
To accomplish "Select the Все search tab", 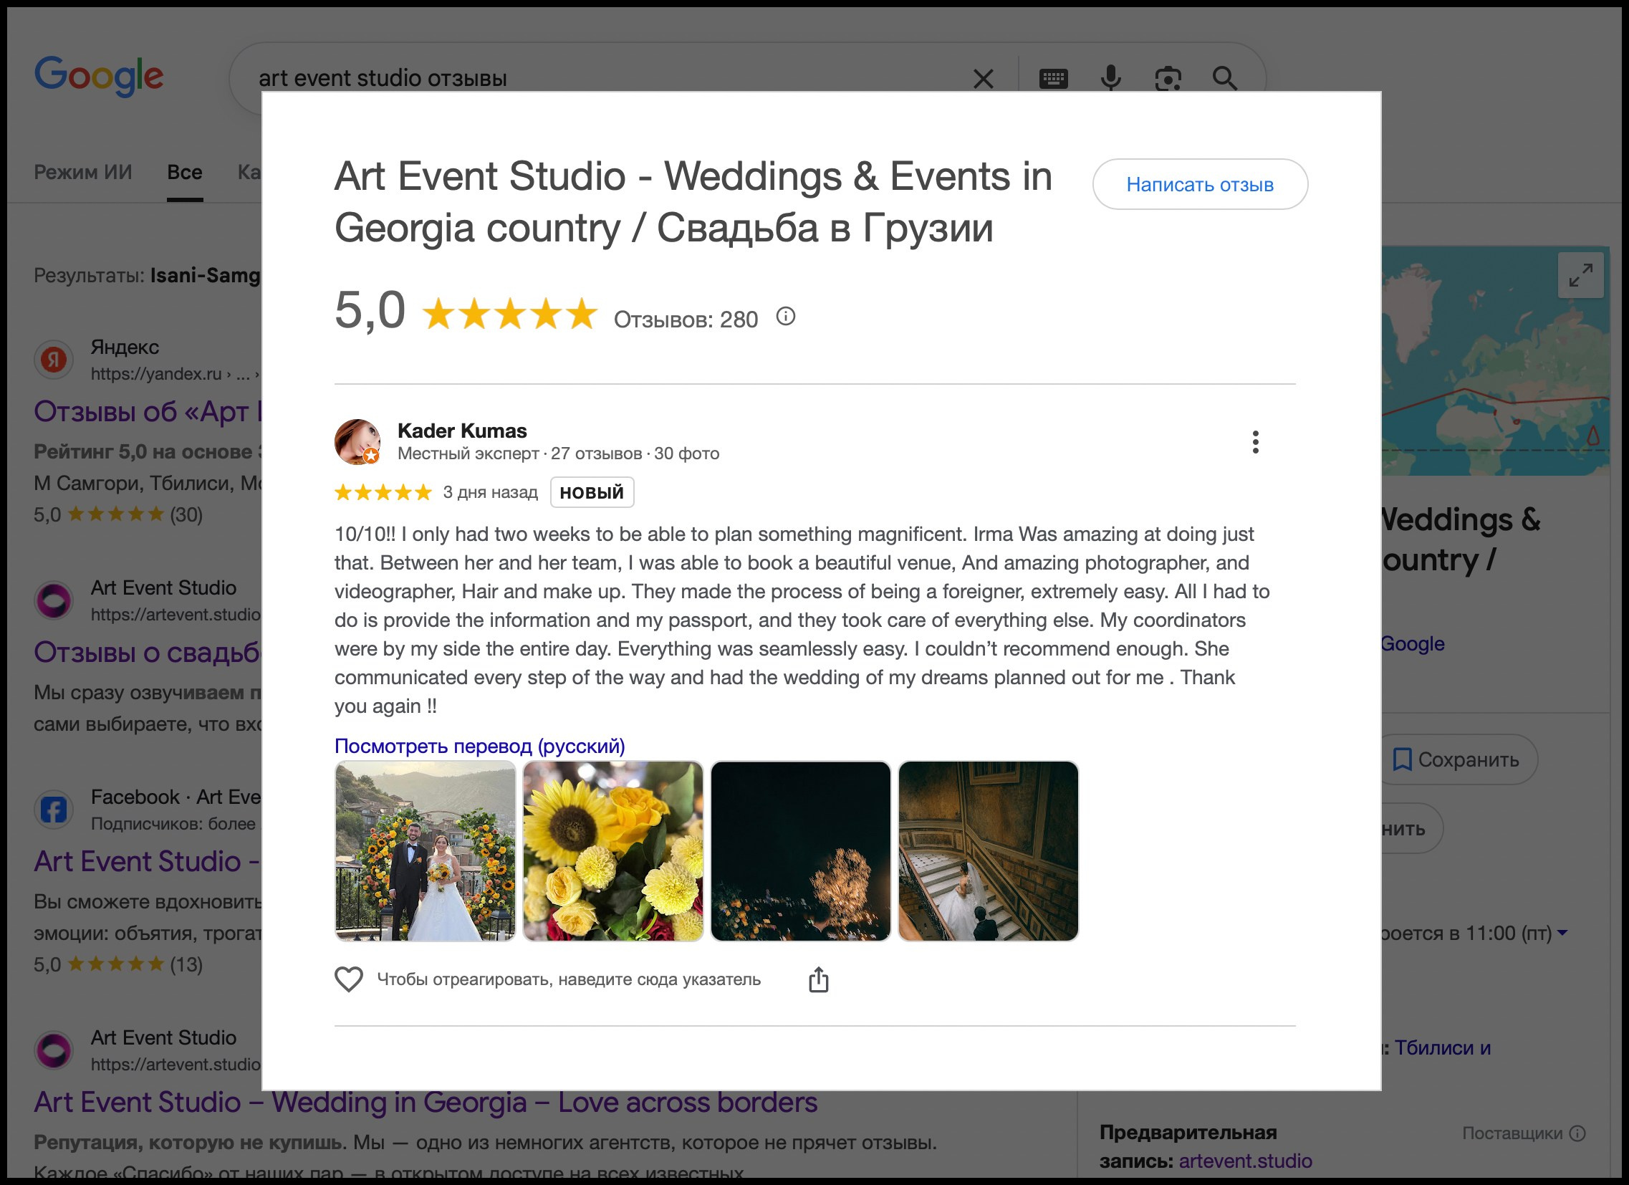I will coord(185,173).
